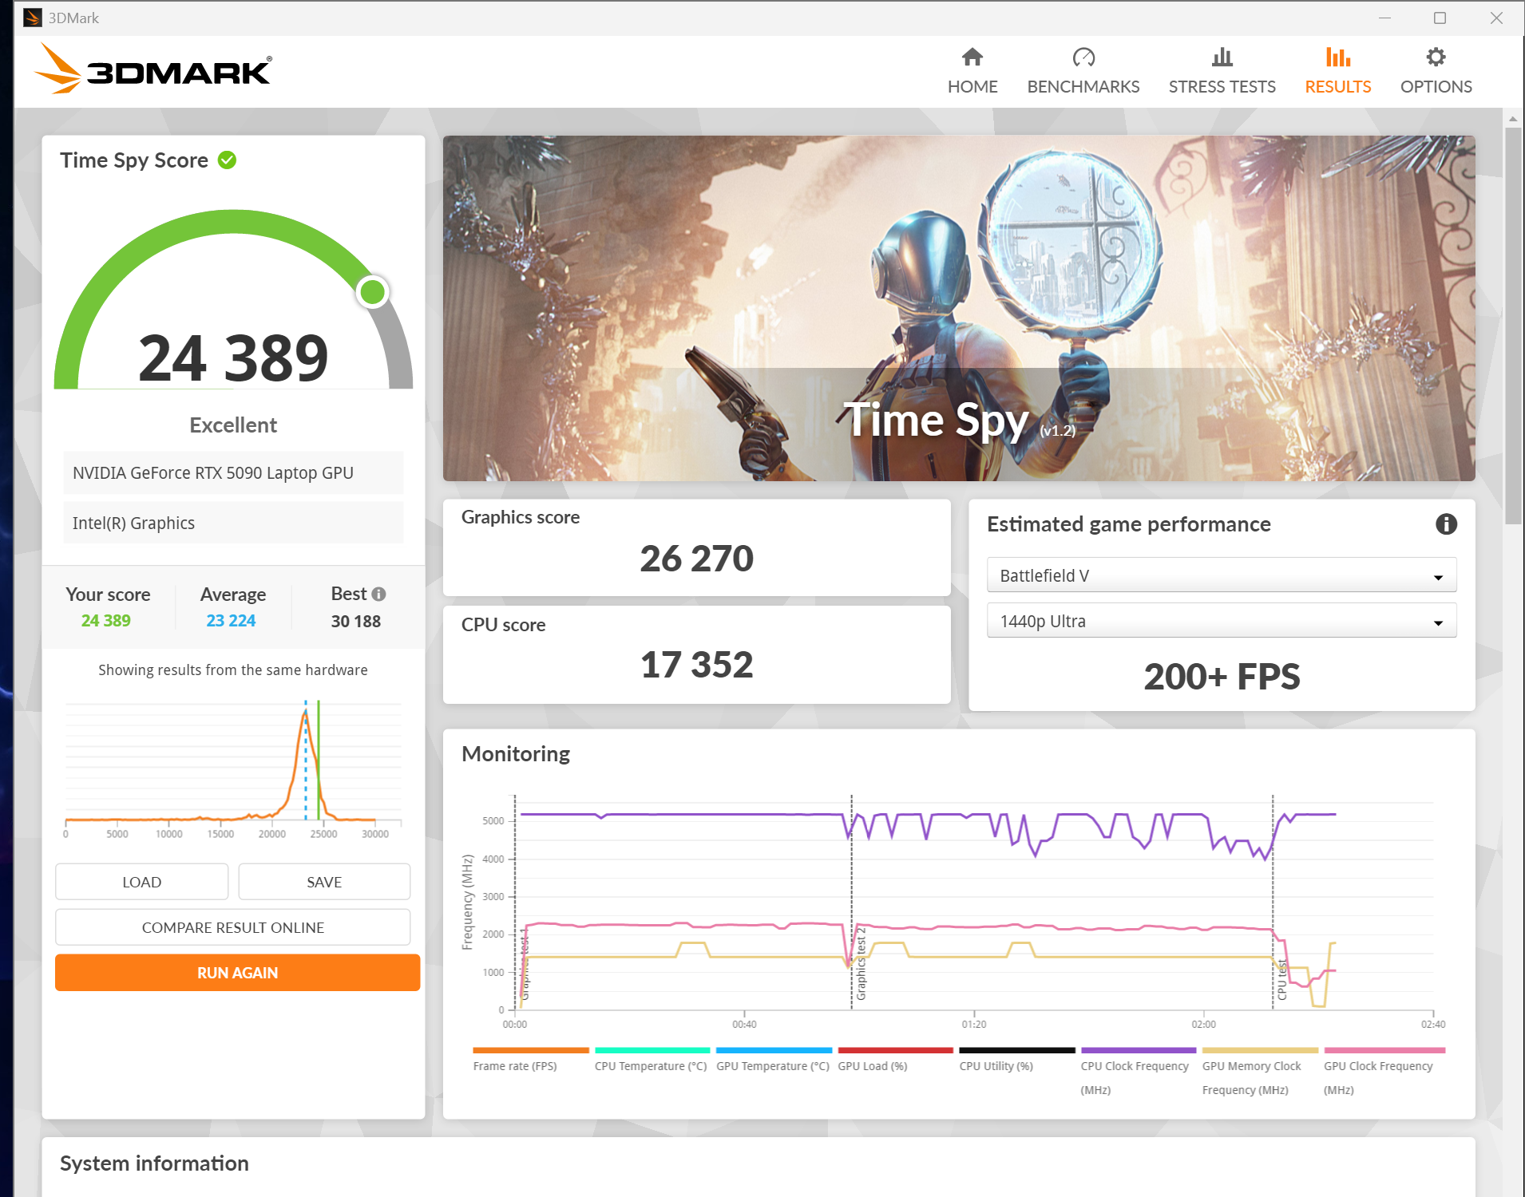Viewport: 1525px width, 1197px height.
Task: Click Graphics test 2 timeline marker
Action: pyautogui.click(x=861, y=963)
